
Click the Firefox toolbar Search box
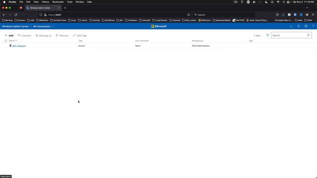223,15
